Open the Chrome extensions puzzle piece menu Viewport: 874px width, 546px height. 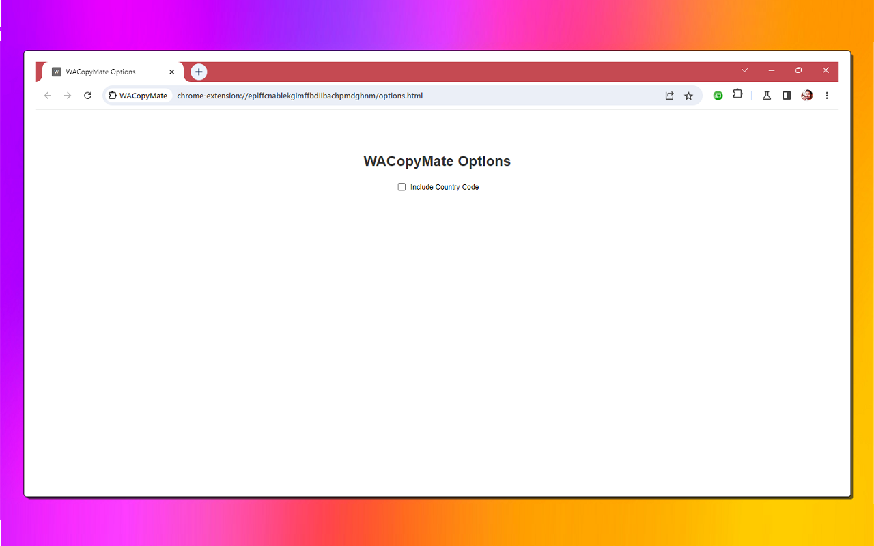[x=737, y=95]
